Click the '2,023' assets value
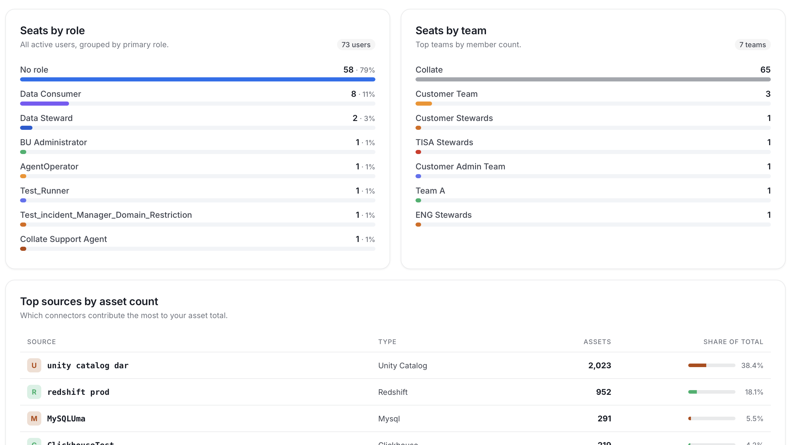Image resolution: width=808 pixels, height=445 pixels. 600,365
